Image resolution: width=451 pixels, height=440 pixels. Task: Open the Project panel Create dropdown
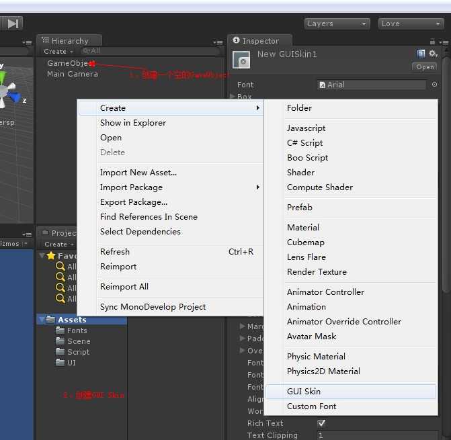tap(59, 245)
